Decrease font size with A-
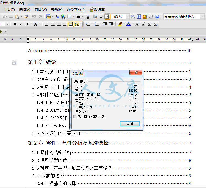This screenshot has height=188, width=206. click(143, 24)
